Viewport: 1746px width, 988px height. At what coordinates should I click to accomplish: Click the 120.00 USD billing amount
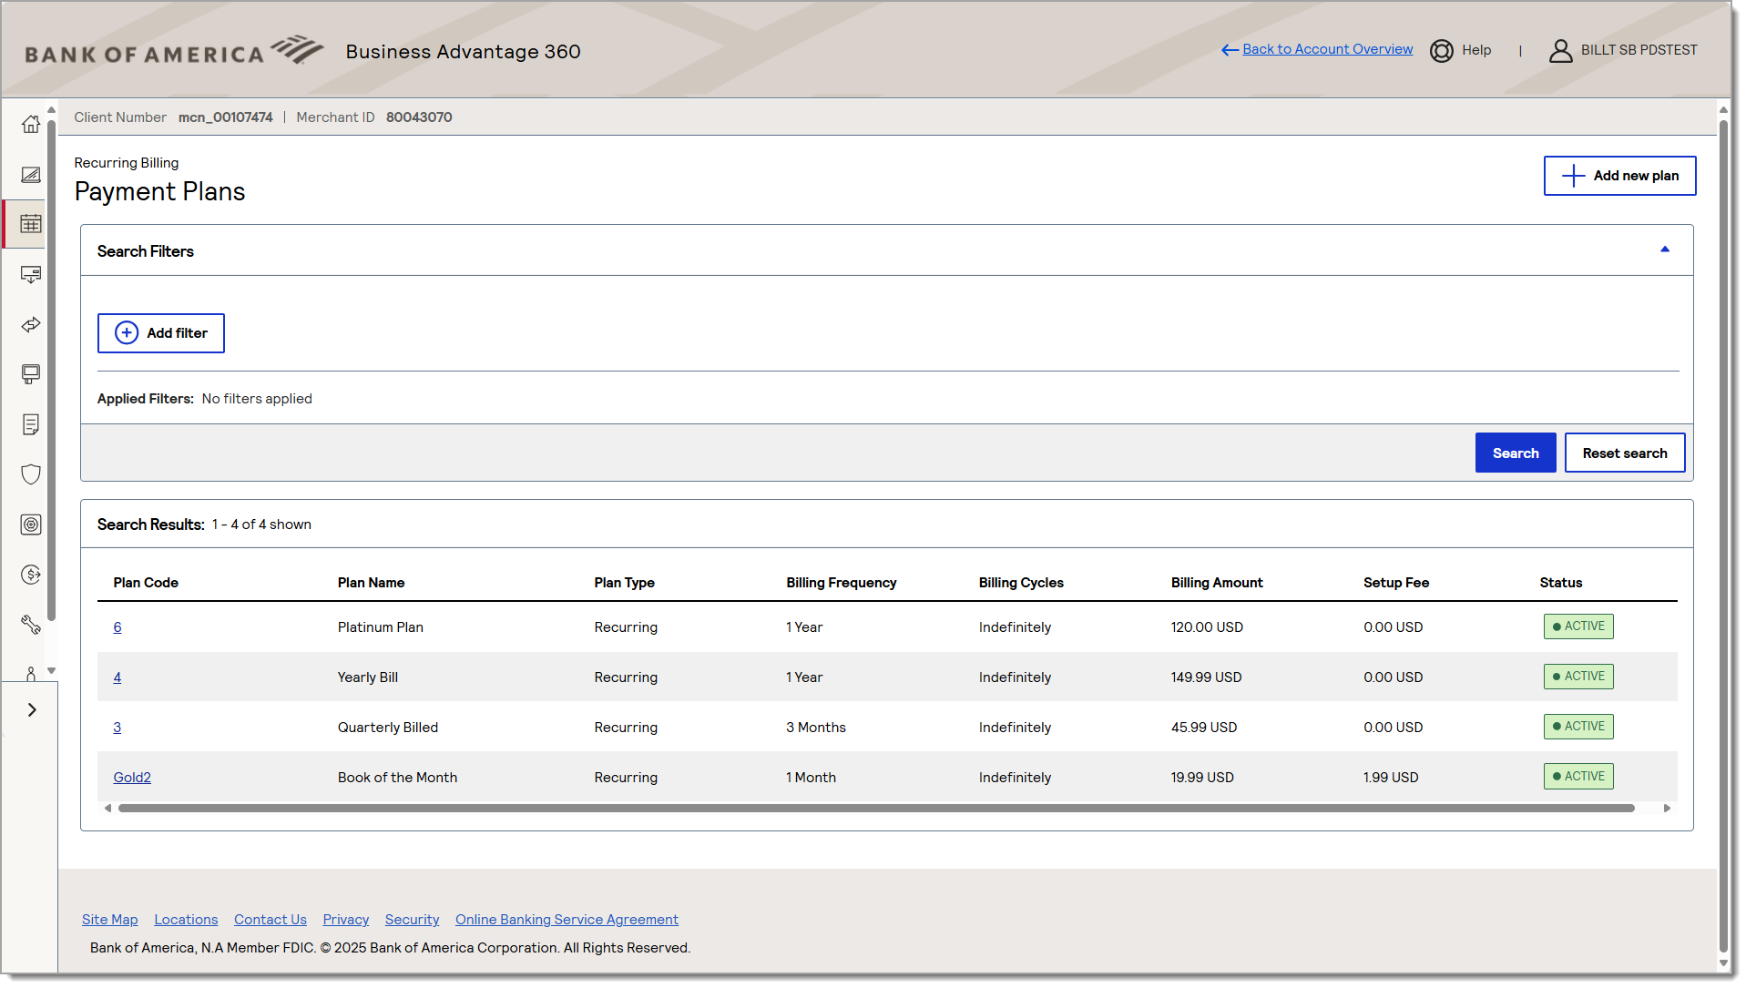[x=1207, y=627]
